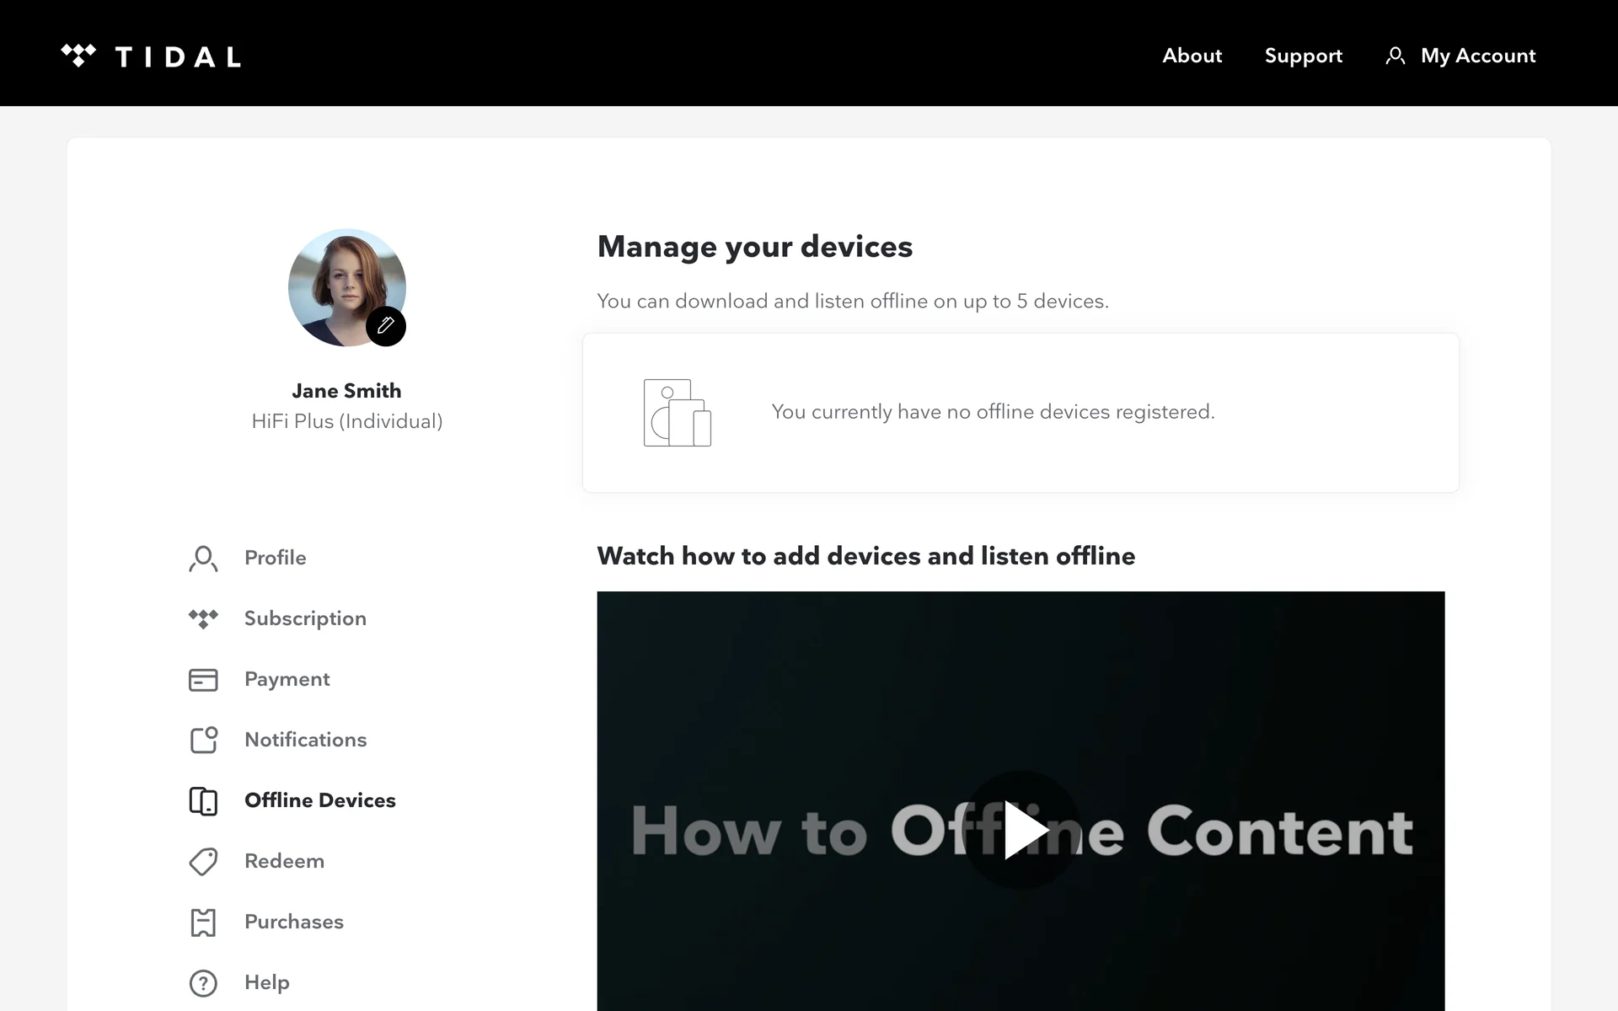Click the My Account user icon
This screenshot has width=1618, height=1011.
(x=1395, y=56)
